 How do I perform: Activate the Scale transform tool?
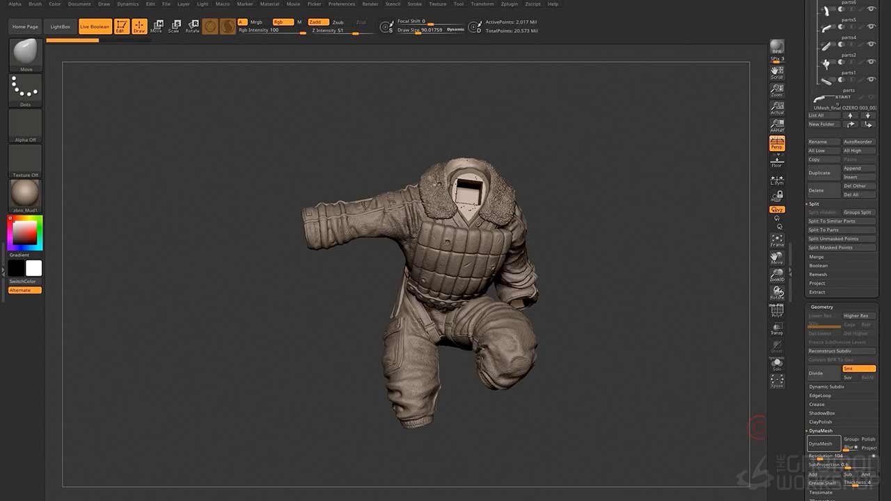[x=174, y=26]
